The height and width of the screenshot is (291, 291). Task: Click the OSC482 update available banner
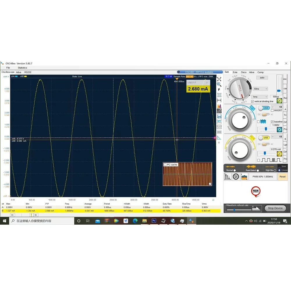pyautogui.click(x=200, y=72)
